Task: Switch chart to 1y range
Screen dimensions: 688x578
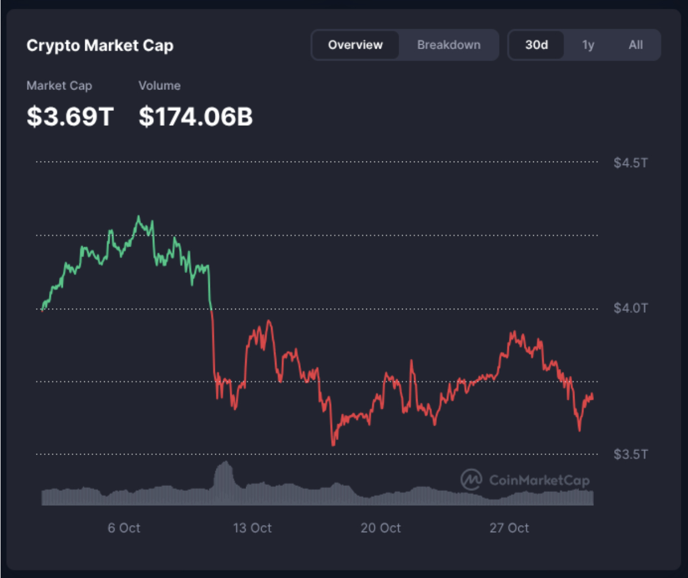Action: point(588,45)
